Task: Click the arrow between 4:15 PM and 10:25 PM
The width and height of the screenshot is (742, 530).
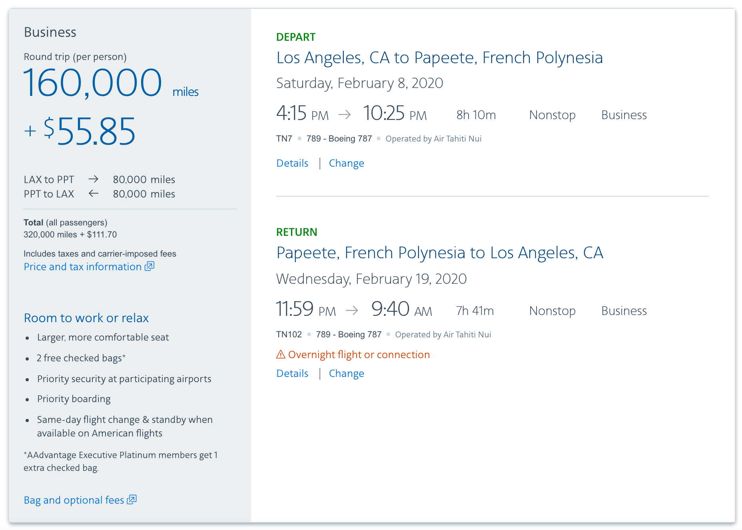Action: [345, 115]
